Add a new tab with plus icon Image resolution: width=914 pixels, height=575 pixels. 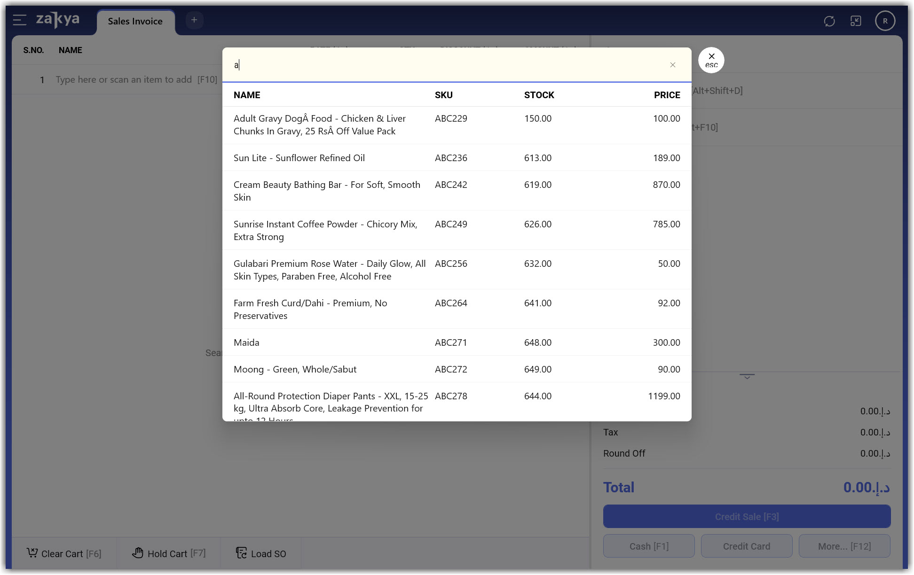pos(194,20)
